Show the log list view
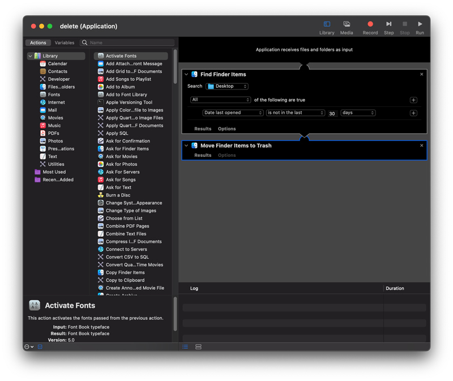The image size is (453, 381). pos(185,347)
